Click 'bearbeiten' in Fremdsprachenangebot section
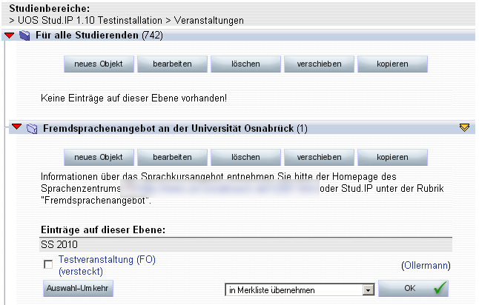Screen dimensions: 479x305 pyautogui.click(x=172, y=158)
